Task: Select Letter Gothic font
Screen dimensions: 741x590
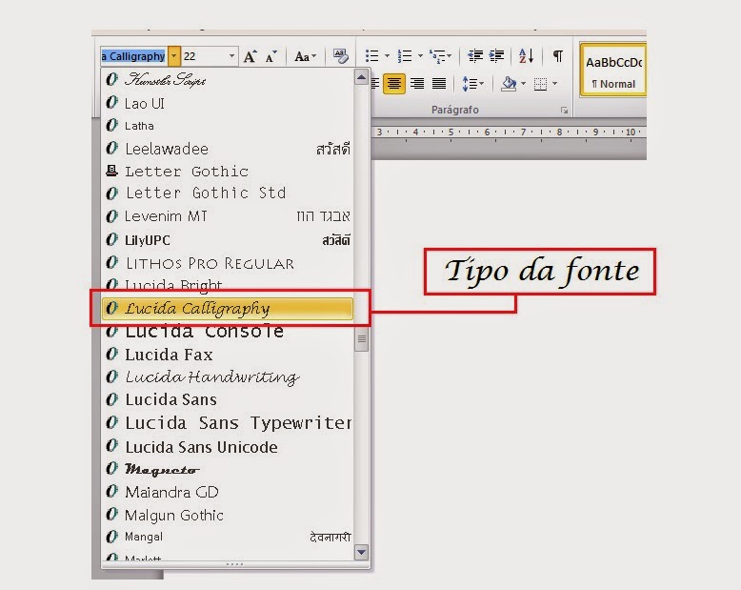Action: coord(228,172)
